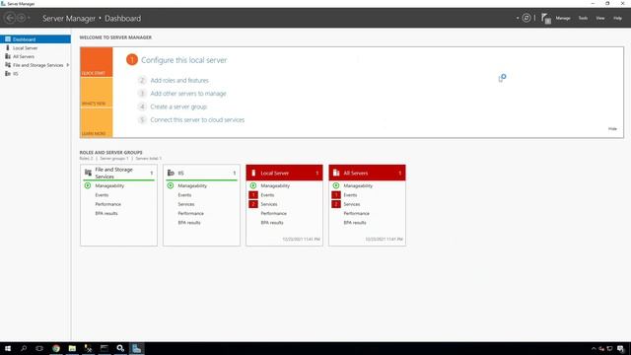The height and width of the screenshot is (355, 631).
Task: Open the Help menu
Action: pos(617,18)
